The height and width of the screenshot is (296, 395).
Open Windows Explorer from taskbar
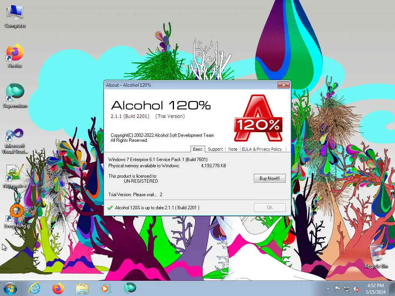(82, 289)
